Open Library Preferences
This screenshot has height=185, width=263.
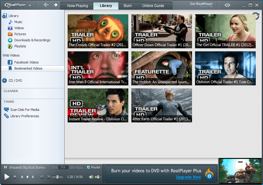[24, 116]
